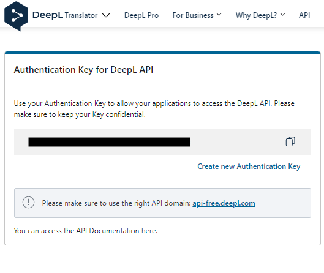Click the exclamation info icon in the notice
The width and height of the screenshot is (324, 273).
point(29,202)
